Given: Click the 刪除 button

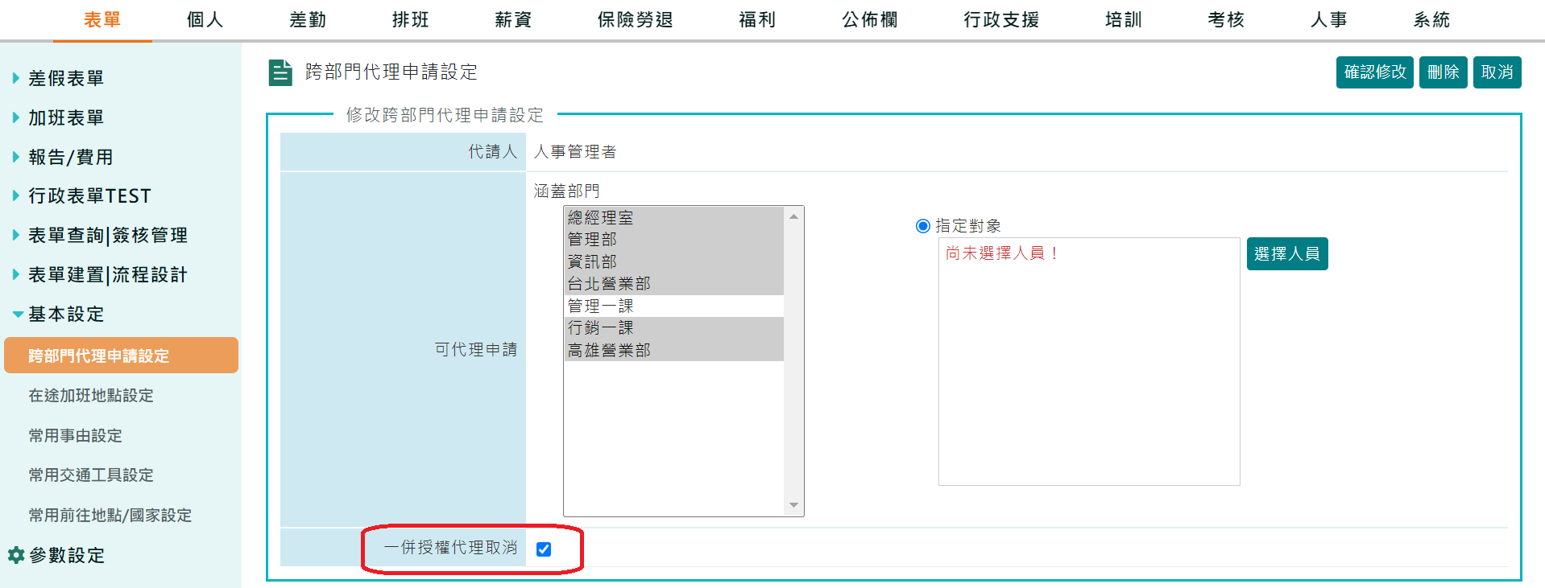Looking at the screenshot, I should (1444, 72).
